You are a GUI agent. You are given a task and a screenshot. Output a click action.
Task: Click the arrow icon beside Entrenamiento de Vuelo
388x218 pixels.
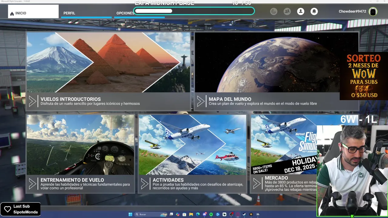coord(32,183)
